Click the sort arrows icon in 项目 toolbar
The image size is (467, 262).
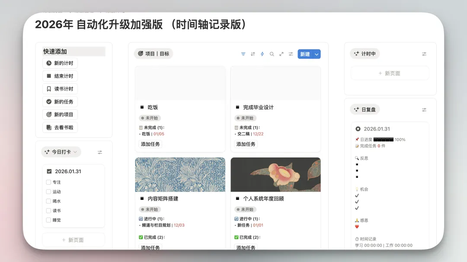[253, 54]
